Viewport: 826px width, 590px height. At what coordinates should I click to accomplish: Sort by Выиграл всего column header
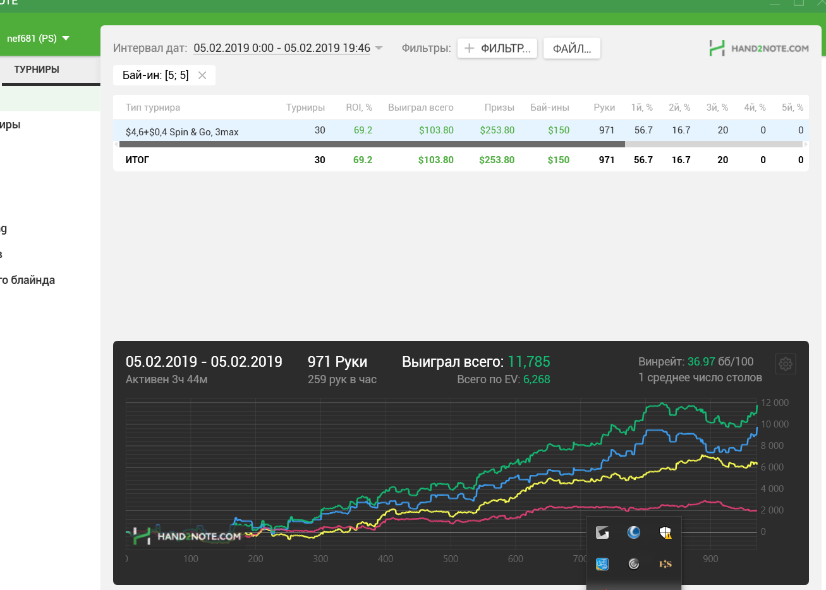pos(421,108)
